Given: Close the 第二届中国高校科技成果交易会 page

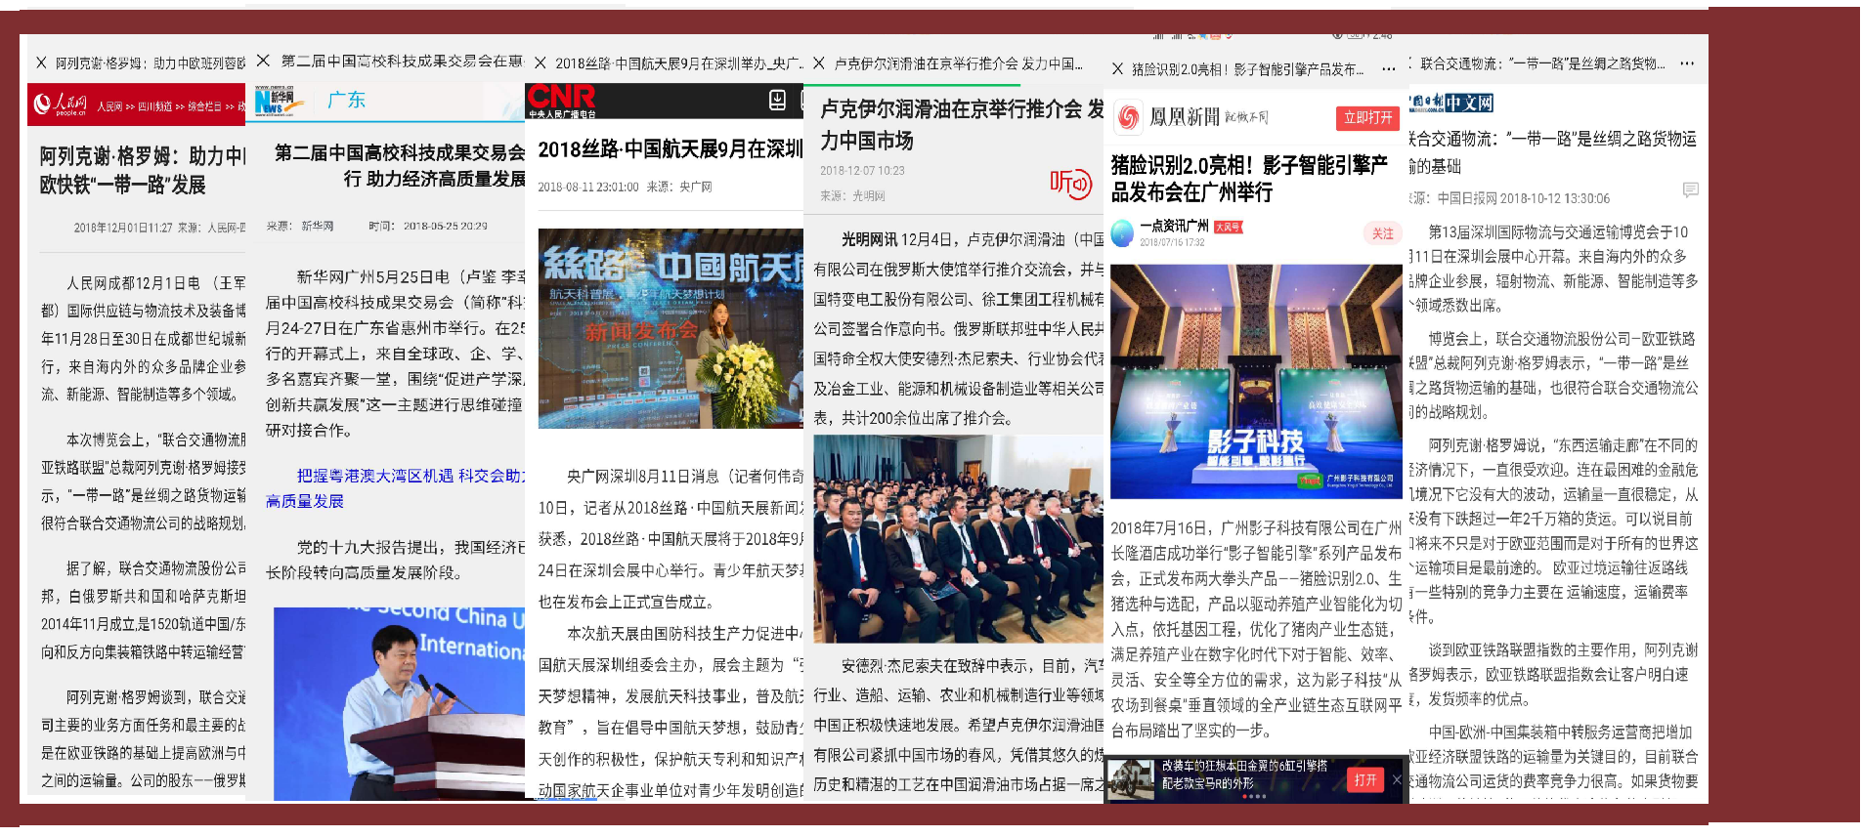Looking at the screenshot, I should click(x=263, y=61).
